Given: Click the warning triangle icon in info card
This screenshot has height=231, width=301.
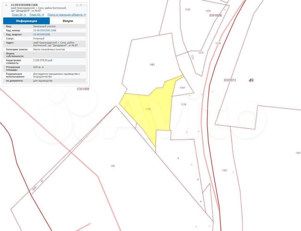Looking at the screenshot, I should [x=77, y=5].
